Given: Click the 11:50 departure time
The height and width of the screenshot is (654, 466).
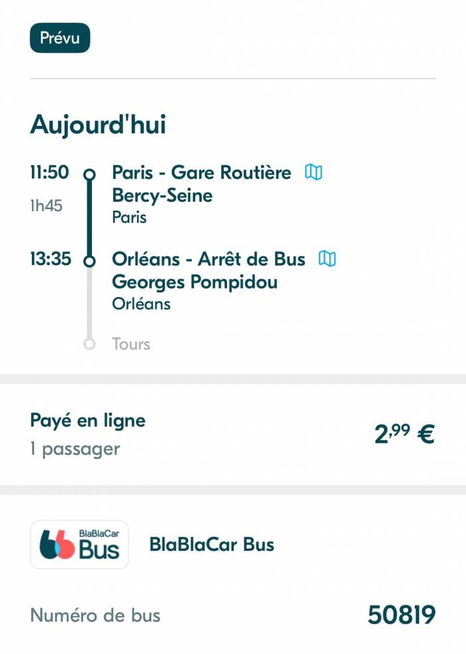Looking at the screenshot, I should pyautogui.click(x=49, y=172).
